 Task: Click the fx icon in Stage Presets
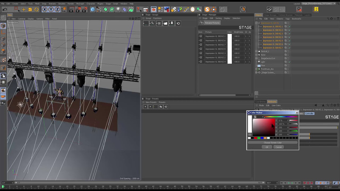tap(161, 107)
